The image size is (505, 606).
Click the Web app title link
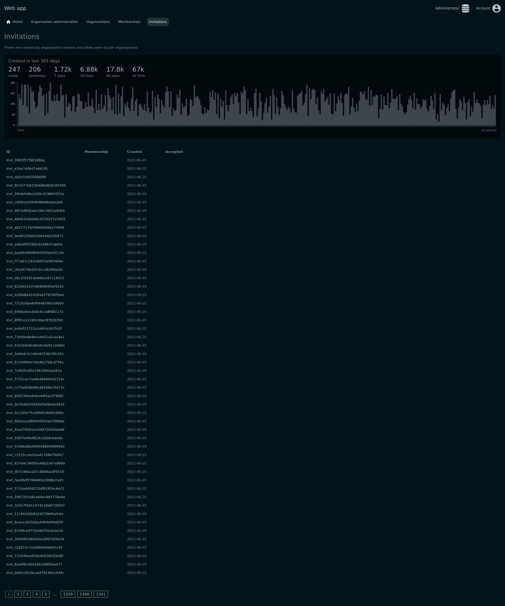(15, 8)
